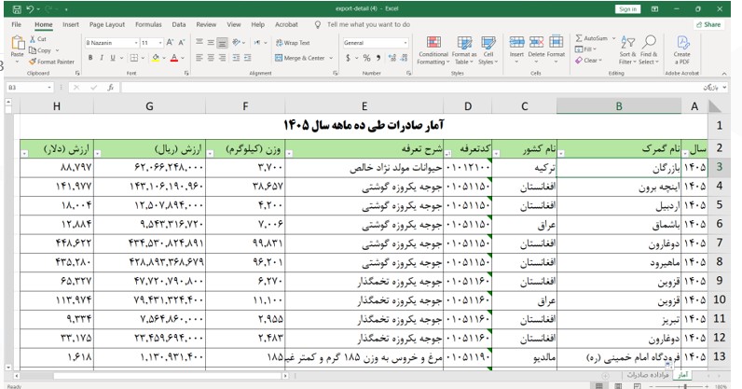Click the Paste clipboard icon
The image size is (742, 389).
coord(18,43)
